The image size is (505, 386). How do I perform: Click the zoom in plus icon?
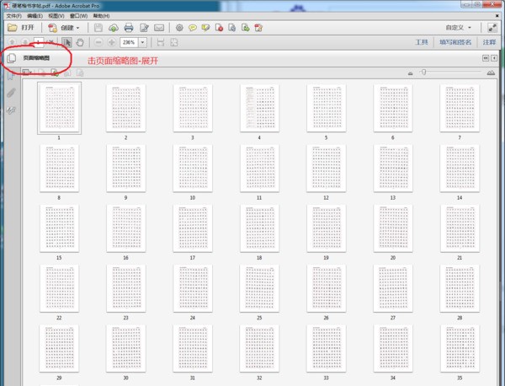(112, 42)
